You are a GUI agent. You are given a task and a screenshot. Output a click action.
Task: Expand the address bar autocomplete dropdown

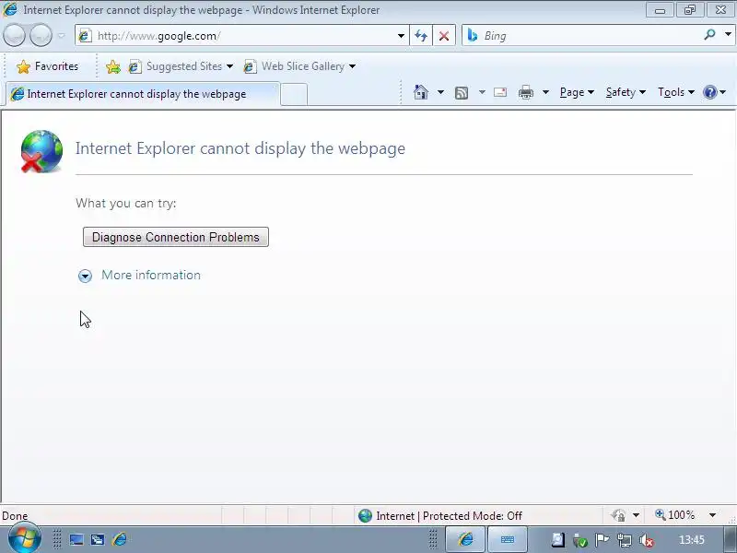[401, 36]
